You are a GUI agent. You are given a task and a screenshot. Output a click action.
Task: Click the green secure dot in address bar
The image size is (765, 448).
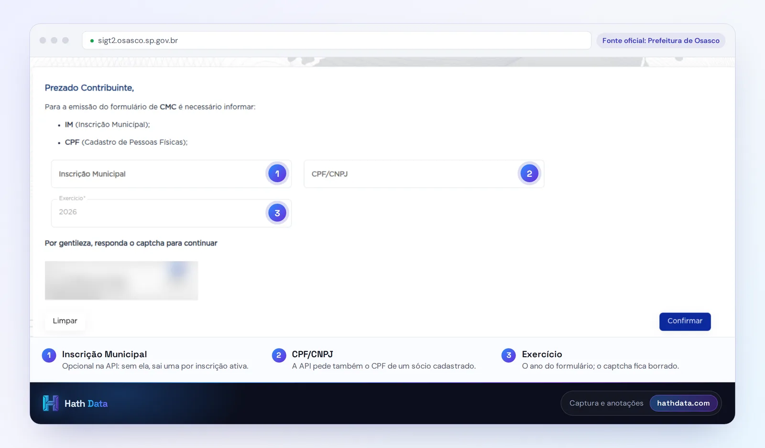(x=92, y=41)
